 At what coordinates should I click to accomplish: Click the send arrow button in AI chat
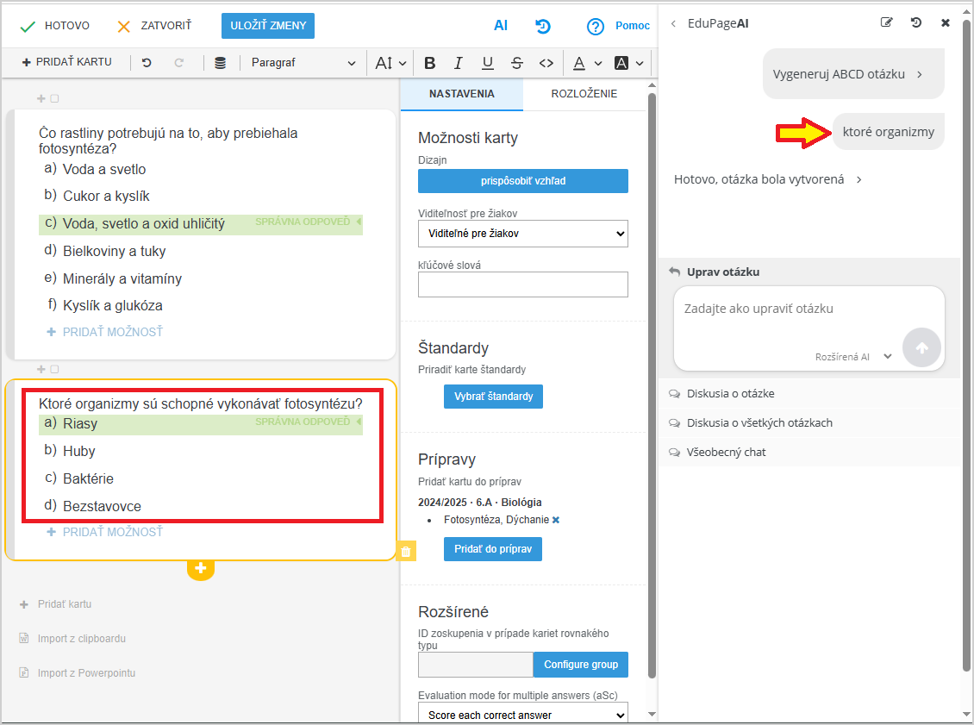point(921,347)
